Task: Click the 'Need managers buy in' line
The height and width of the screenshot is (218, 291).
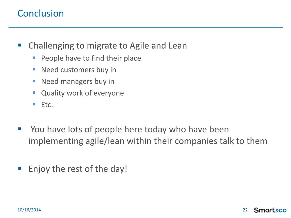Action: click(78, 81)
